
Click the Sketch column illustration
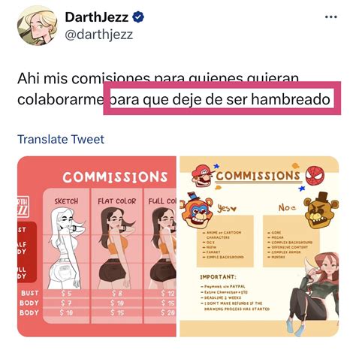67,249
